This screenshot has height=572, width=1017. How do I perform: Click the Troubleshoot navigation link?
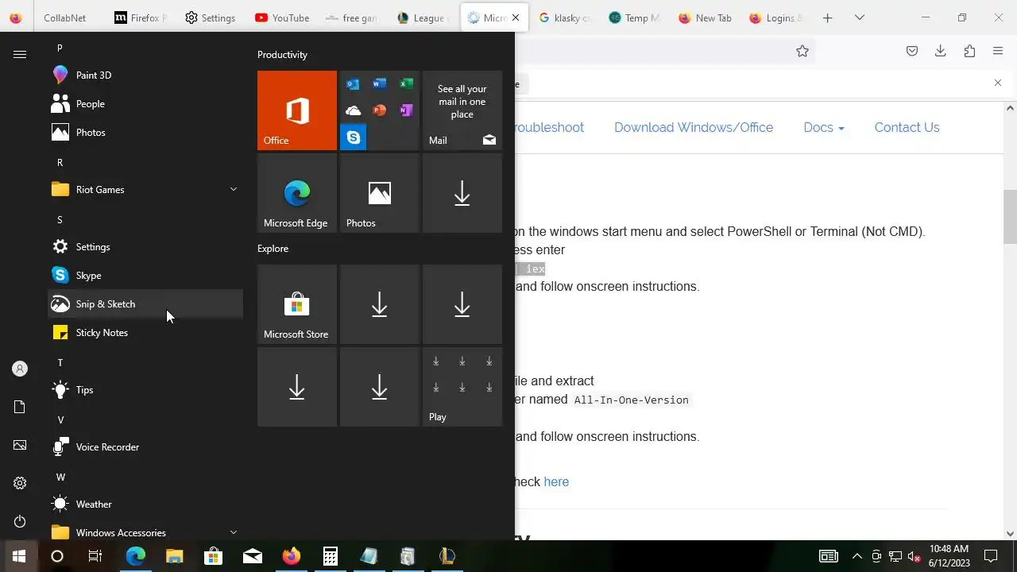[550, 127]
